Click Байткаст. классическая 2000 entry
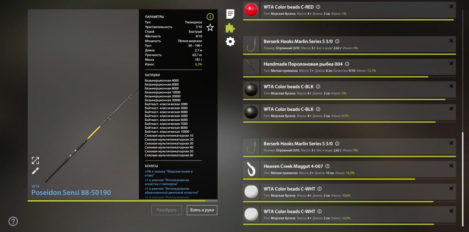 click(166, 104)
